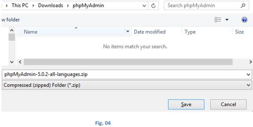Click the Save button
Image resolution: width=253 pixels, height=127 pixels.
tap(186, 104)
